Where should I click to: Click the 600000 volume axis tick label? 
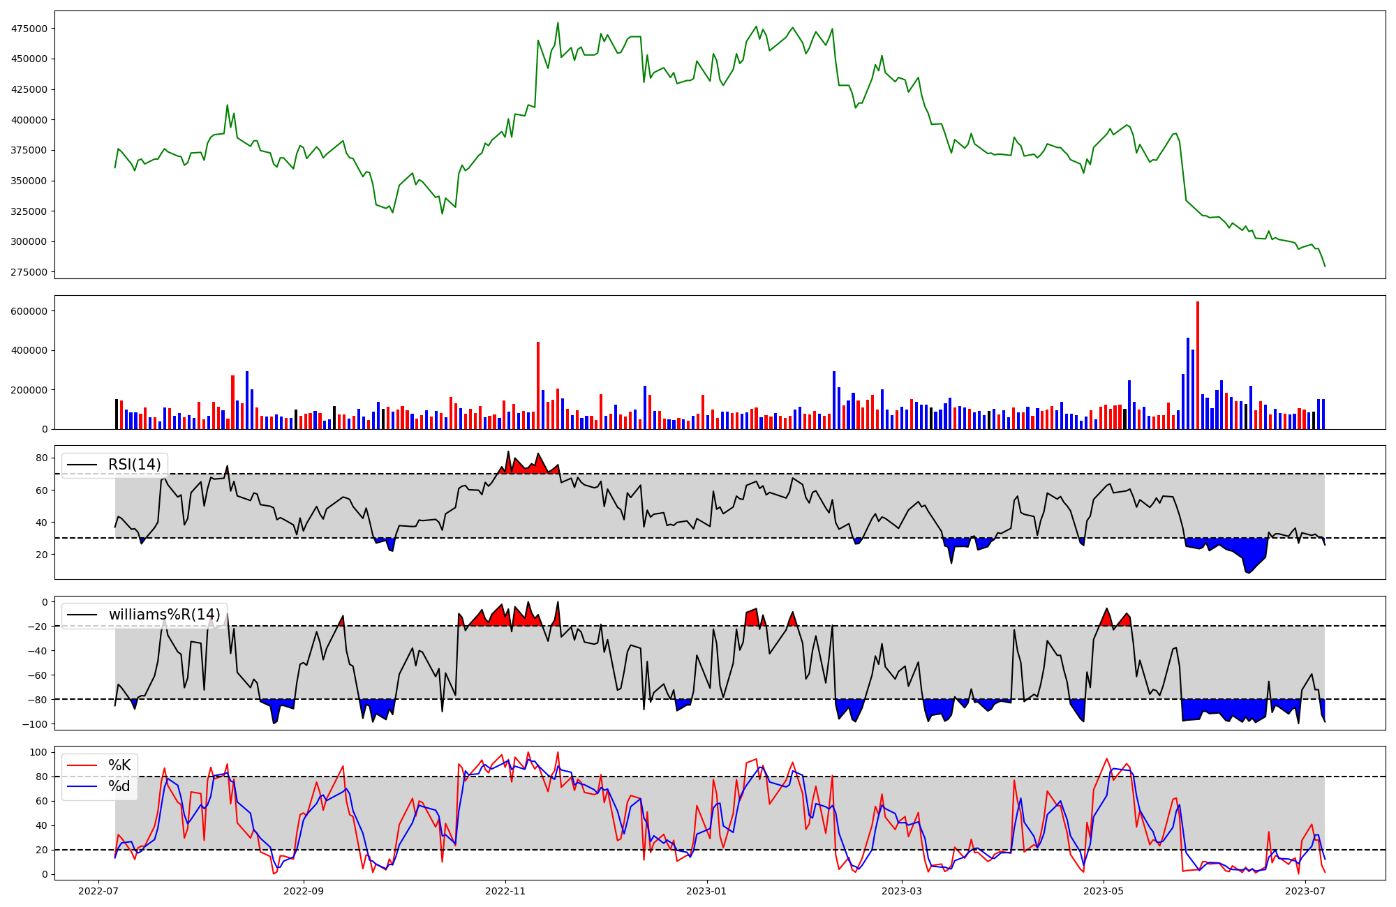click(x=29, y=311)
